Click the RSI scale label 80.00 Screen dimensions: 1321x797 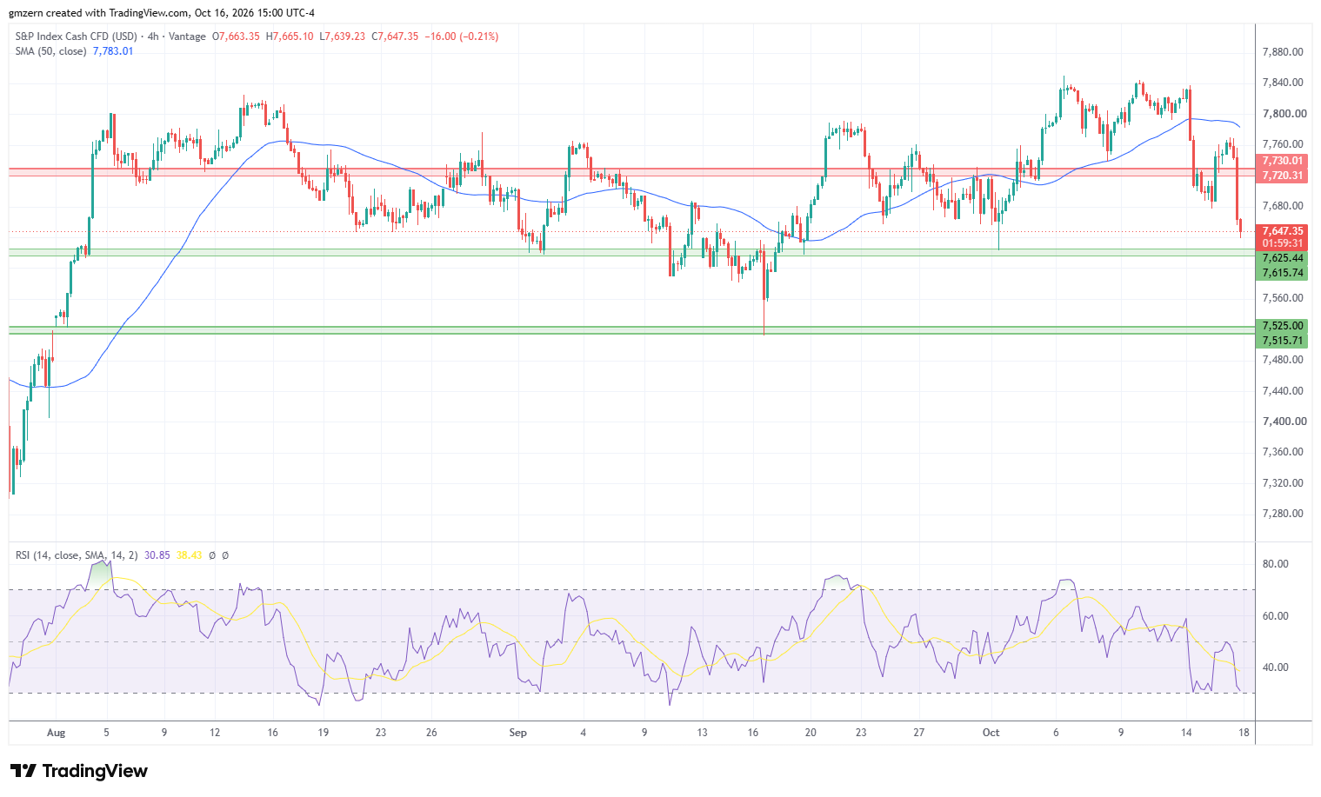[1275, 564]
